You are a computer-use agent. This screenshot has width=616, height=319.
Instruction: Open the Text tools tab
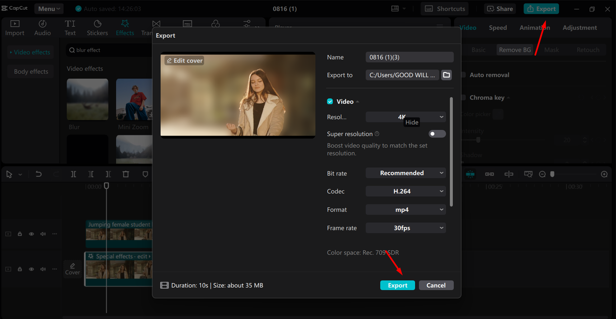pos(70,28)
